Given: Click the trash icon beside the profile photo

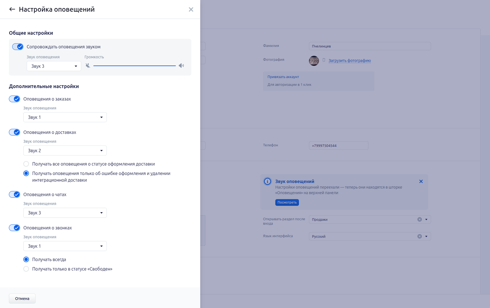Looking at the screenshot, I should point(324,60).
